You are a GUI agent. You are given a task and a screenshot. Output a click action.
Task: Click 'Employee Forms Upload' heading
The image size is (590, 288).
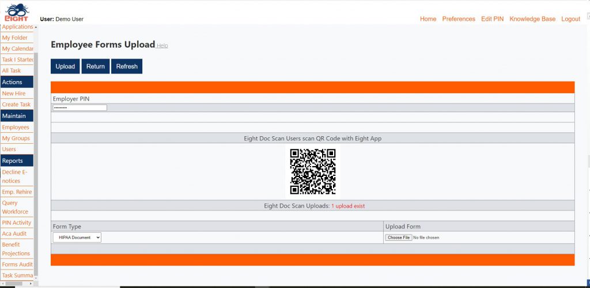(103, 44)
